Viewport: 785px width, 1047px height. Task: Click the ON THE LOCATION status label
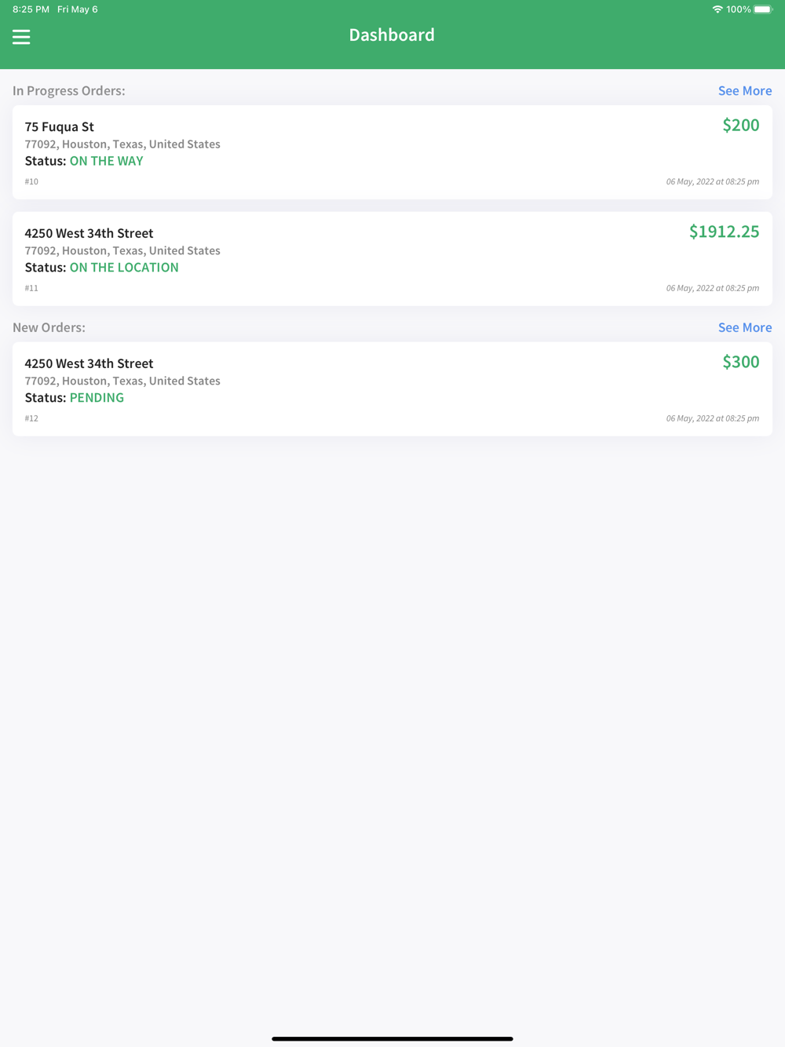124,268
